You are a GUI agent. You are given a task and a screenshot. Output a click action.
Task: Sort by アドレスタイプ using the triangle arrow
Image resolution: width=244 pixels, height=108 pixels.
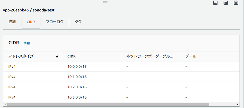coord(57,56)
